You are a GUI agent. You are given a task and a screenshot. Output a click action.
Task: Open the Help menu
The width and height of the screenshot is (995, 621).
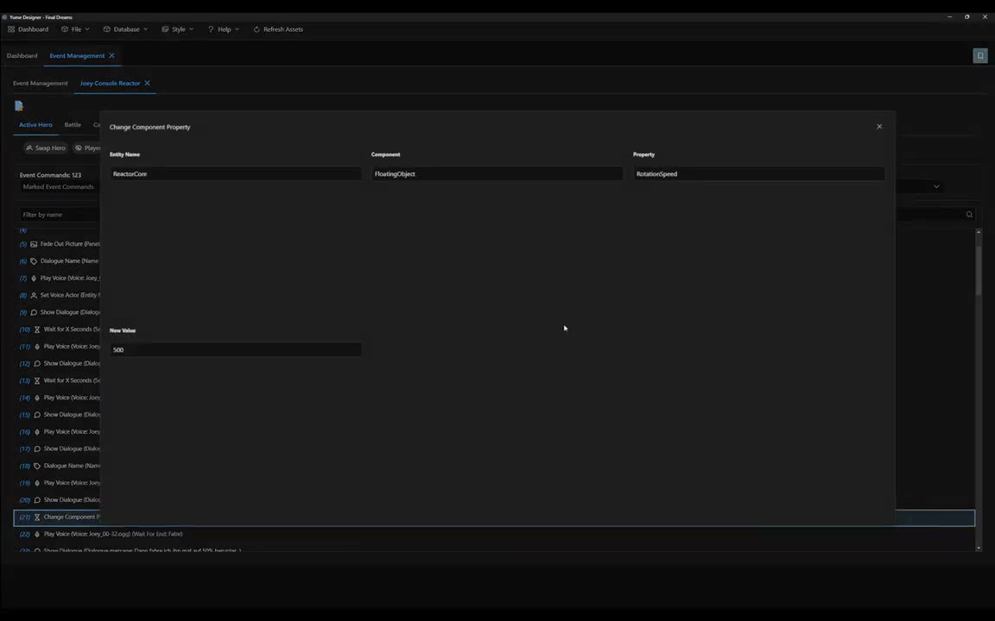224,28
